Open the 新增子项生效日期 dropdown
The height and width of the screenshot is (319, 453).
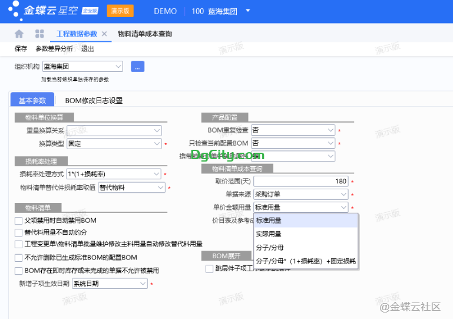(143, 284)
